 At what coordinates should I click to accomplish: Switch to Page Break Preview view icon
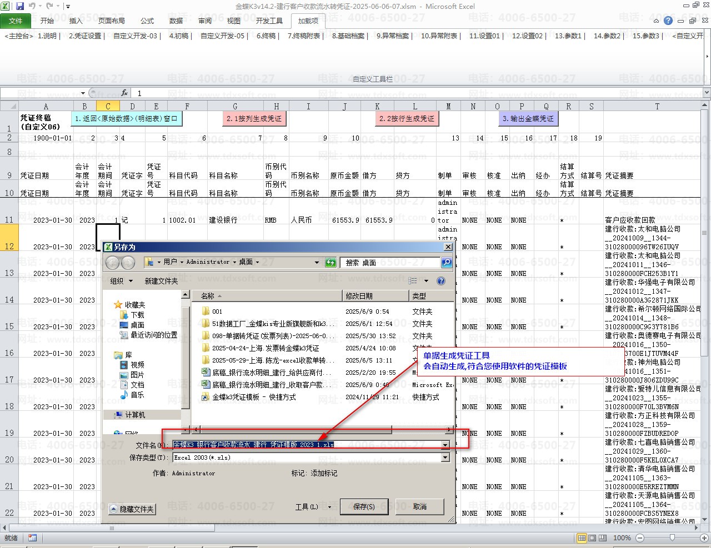(x=603, y=538)
